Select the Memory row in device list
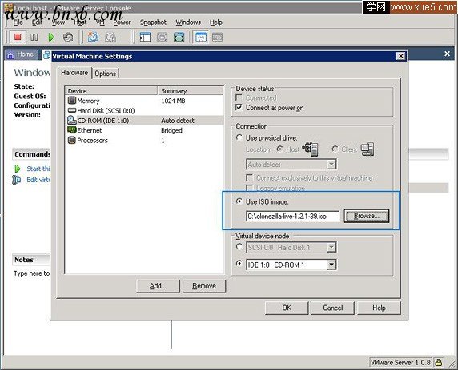The image size is (458, 370). coord(145,101)
